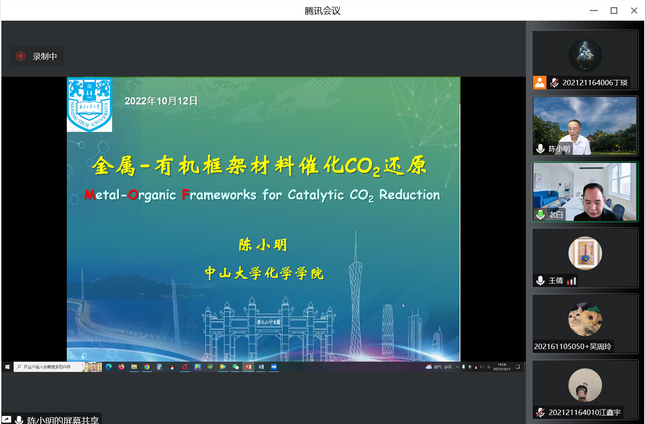Check the network signal bars beside 王倩

pyautogui.click(x=572, y=281)
